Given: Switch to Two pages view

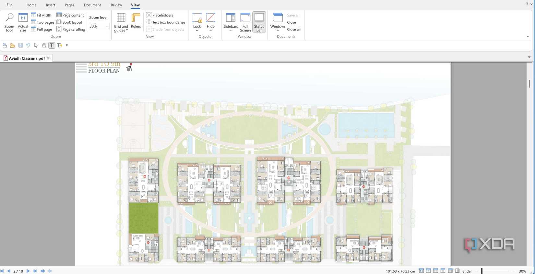Looking at the screenshot, I should click(x=42, y=22).
